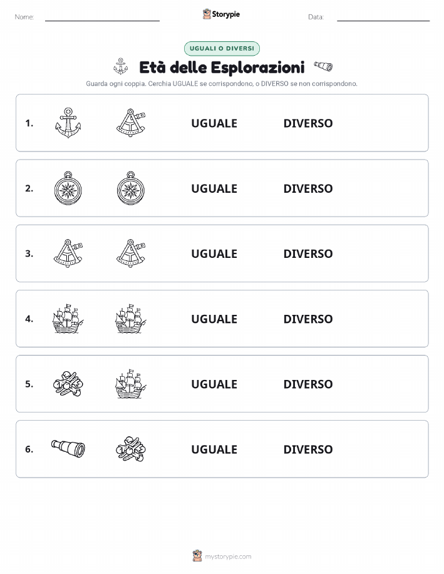Image resolution: width=444 pixels, height=574 pixels.
Task: Open the mystorypie.com footer link
Action: point(222,556)
